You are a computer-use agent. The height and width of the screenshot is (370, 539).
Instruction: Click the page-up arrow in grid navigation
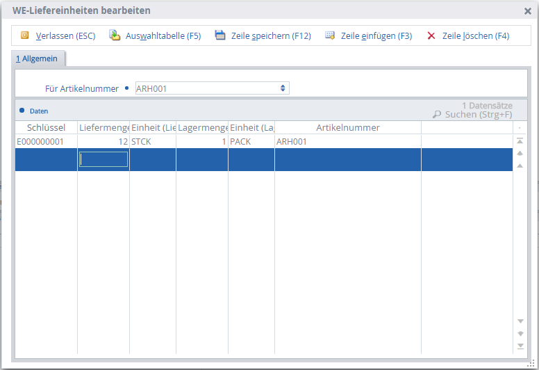(520, 153)
